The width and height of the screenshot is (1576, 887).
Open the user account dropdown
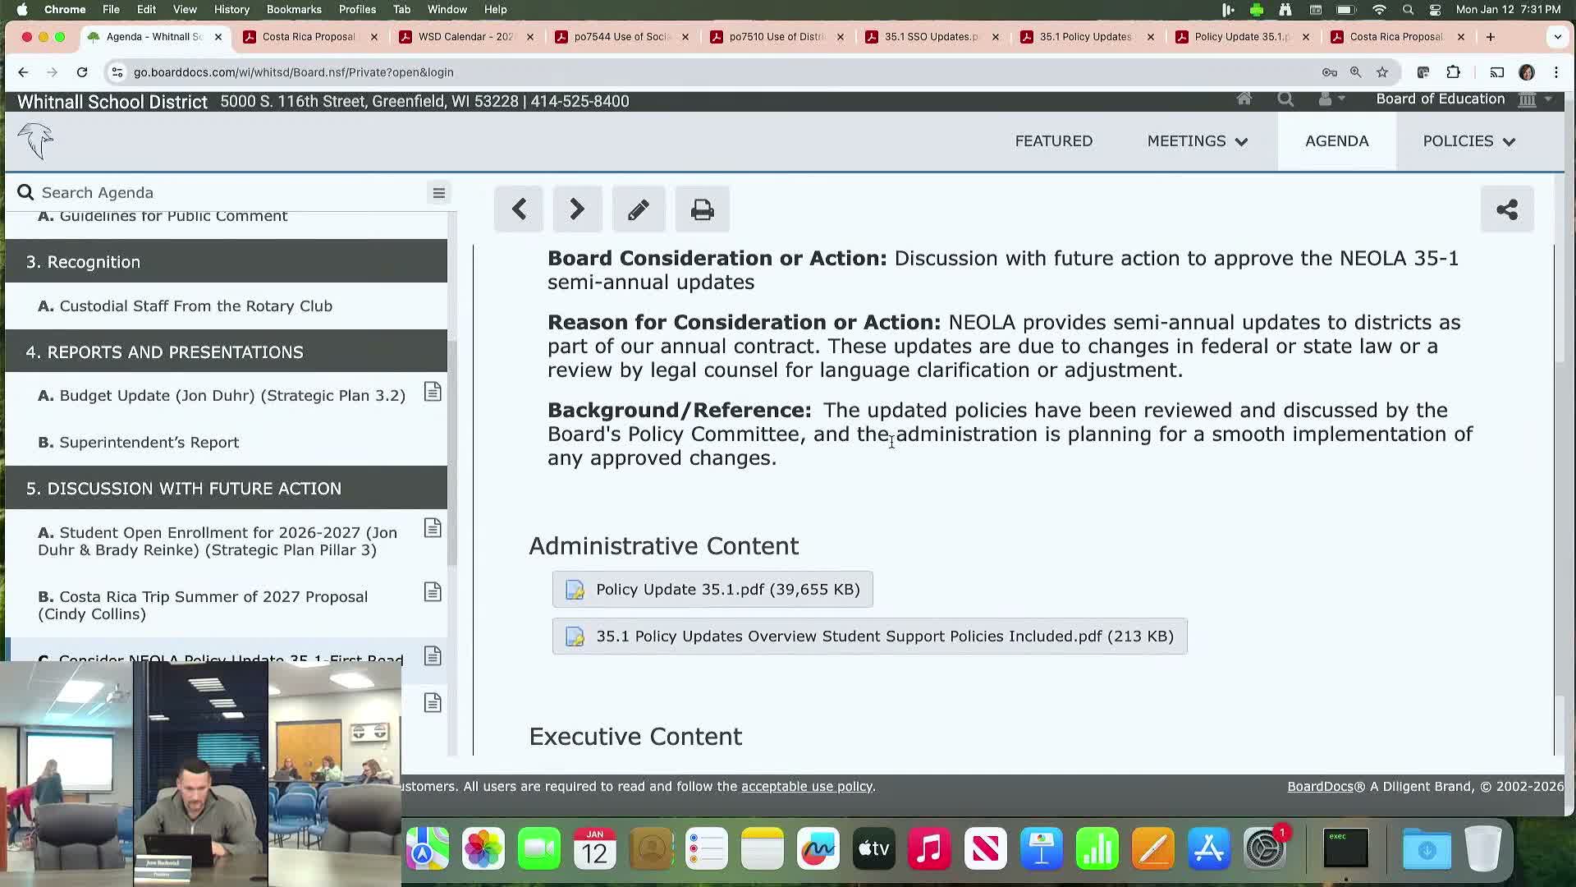pos(1331,99)
